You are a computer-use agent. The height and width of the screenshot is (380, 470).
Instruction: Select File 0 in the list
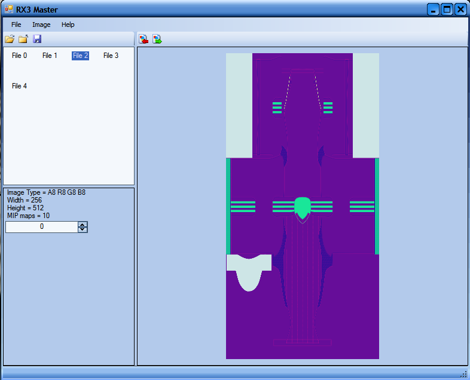[x=19, y=56]
